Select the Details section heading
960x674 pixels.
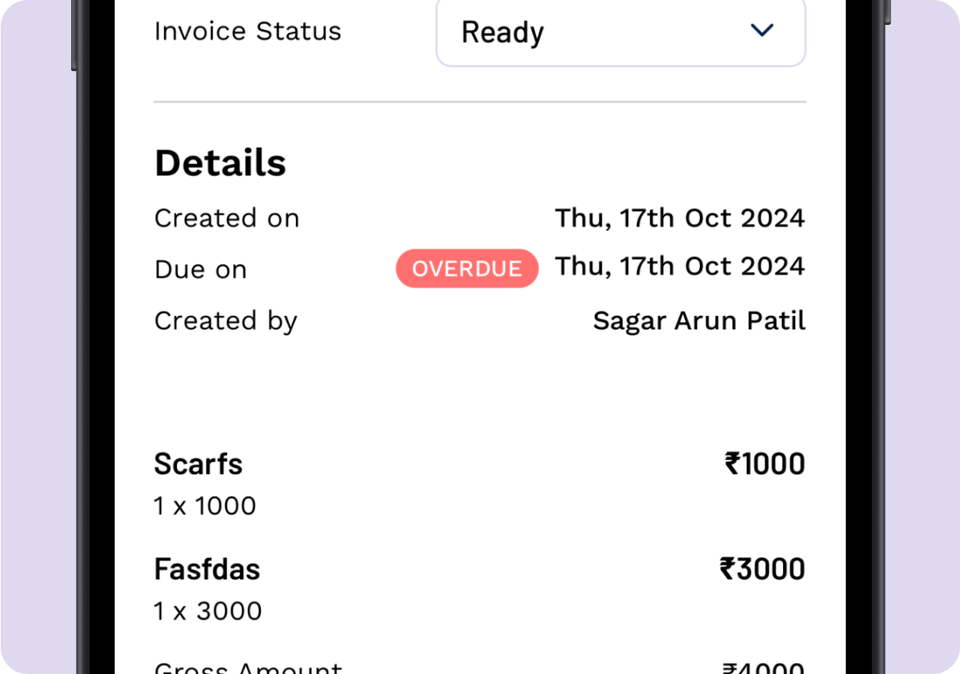[220, 162]
